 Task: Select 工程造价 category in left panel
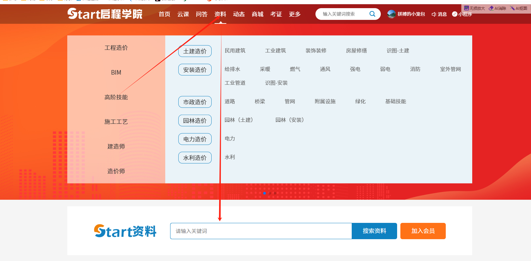[116, 48]
